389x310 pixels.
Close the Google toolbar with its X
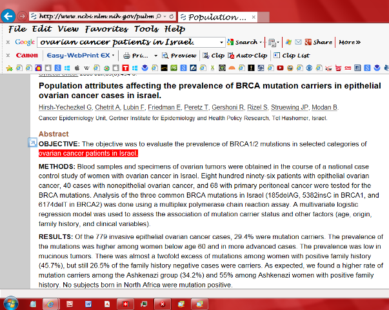coord(8,42)
